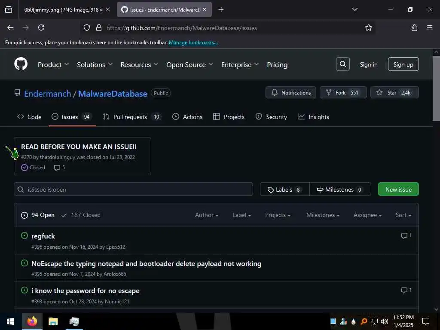Click the comments icon on pinned issue

[57, 168]
